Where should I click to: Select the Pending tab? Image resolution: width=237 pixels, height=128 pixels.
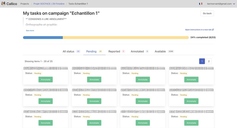click(x=94, y=51)
